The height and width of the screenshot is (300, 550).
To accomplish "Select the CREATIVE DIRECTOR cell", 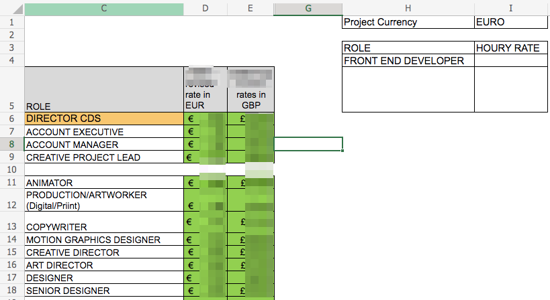I will [x=104, y=252].
